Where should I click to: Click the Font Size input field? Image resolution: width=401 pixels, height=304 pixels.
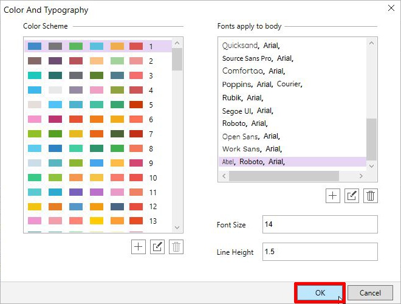tap(320, 224)
